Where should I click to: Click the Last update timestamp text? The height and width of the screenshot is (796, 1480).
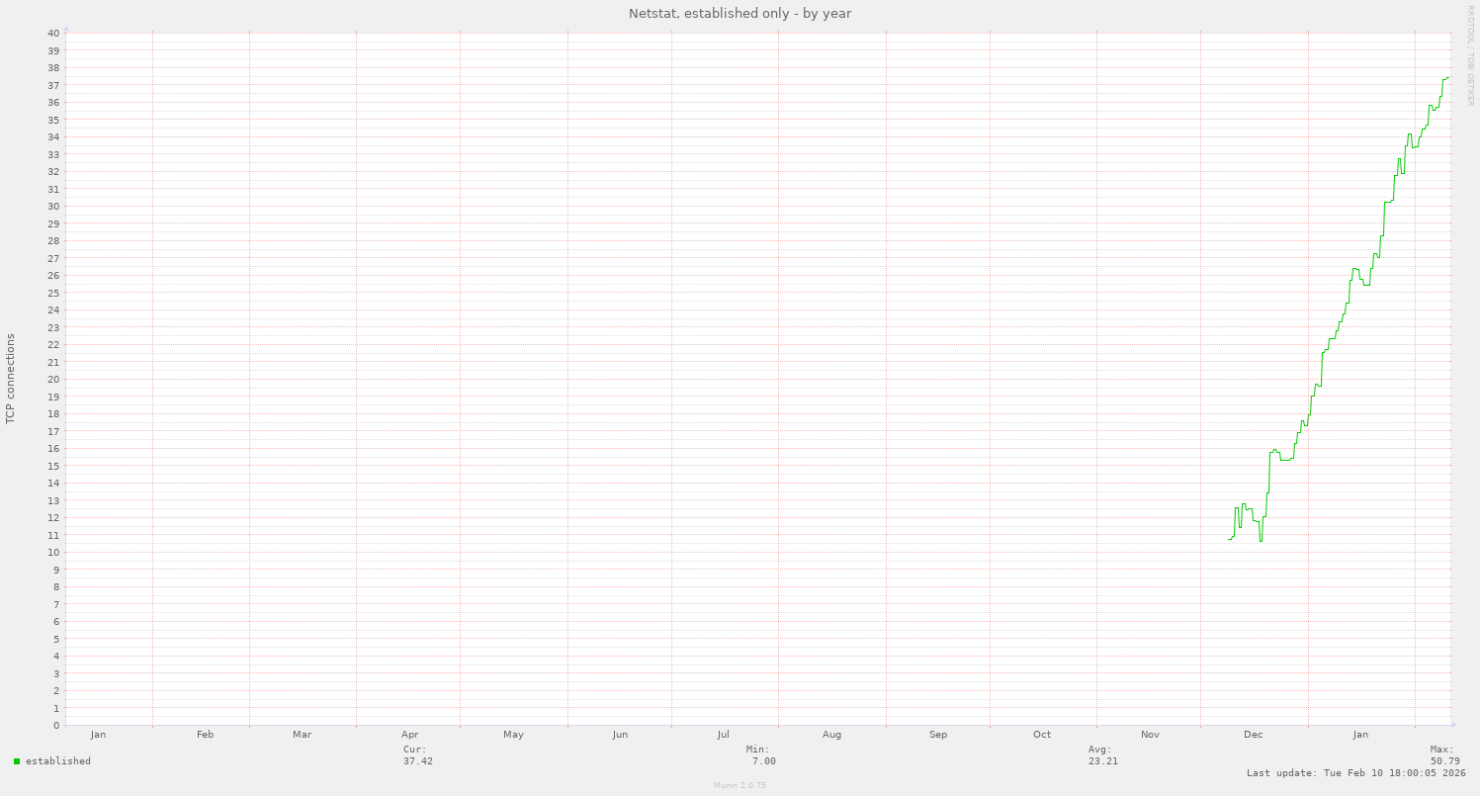point(1355,773)
